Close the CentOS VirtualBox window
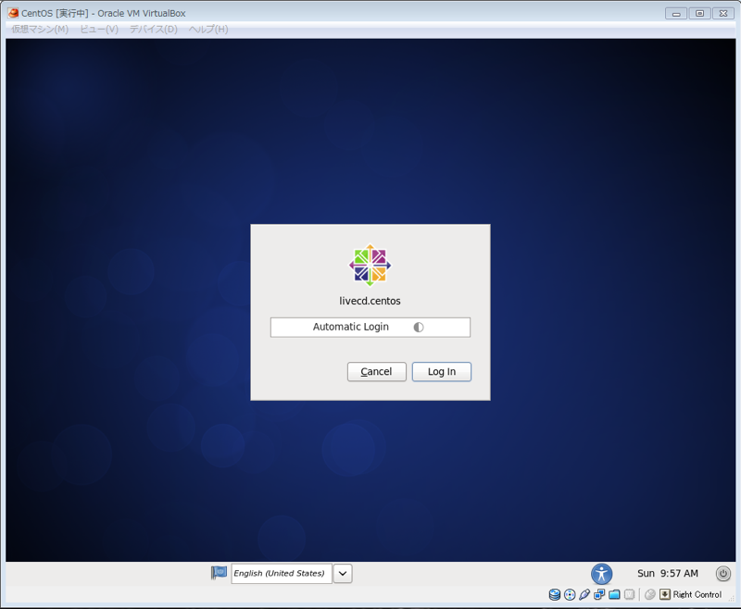This screenshot has width=741, height=609. 723,14
